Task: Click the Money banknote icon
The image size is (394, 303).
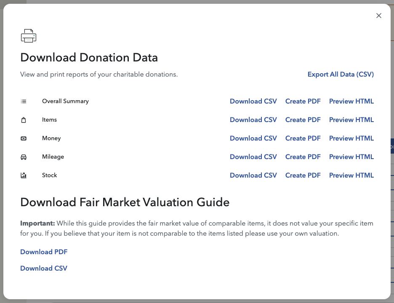Action: 24,138
